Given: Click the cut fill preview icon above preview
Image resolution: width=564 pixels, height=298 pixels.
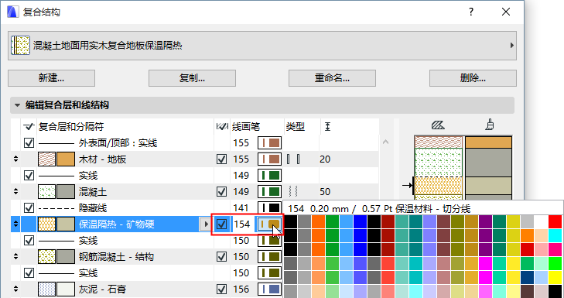Looking at the screenshot, I should click(438, 125).
